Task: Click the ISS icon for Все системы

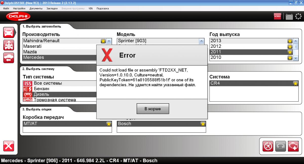Action: [28, 83]
